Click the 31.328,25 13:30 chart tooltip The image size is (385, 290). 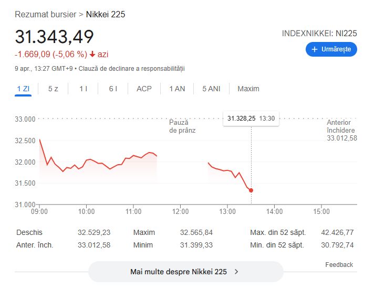tap(251, 119)
